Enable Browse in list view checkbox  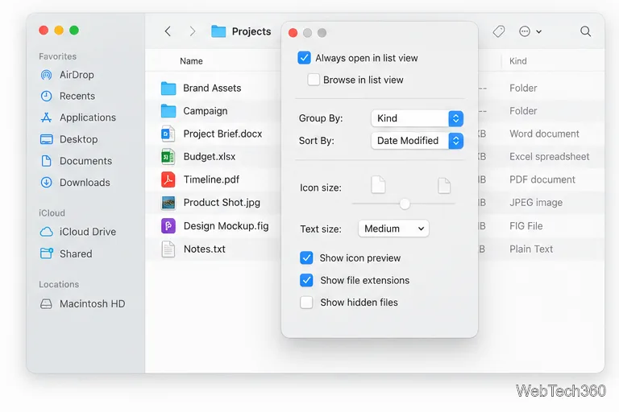(314, 80)
